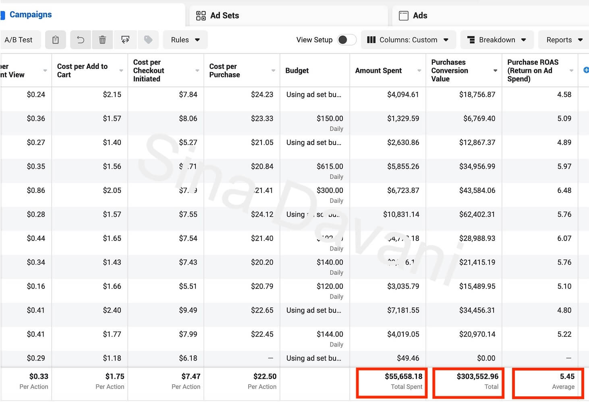Click the $7.47 Per Action summary
The height and width of the screenshot is (402, 589).
point(186,381)
